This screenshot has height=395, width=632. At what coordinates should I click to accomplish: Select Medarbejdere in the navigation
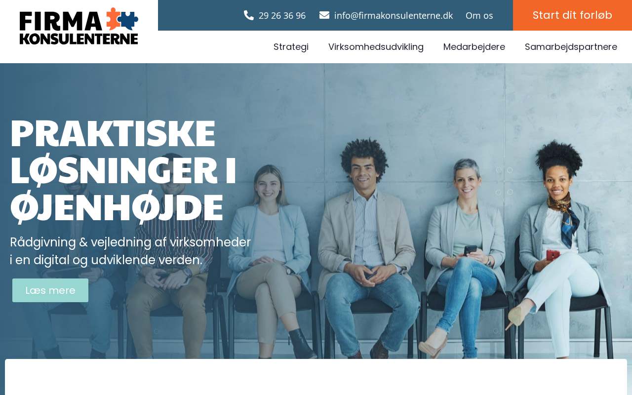pyautogui.click(x=474, y=47)
